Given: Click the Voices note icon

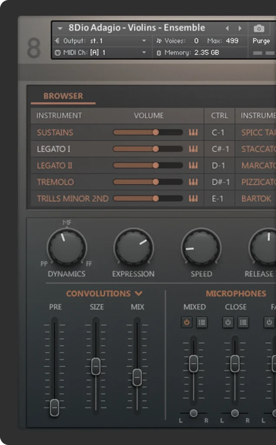Looking at the screenshot, I should click(159, 41).
